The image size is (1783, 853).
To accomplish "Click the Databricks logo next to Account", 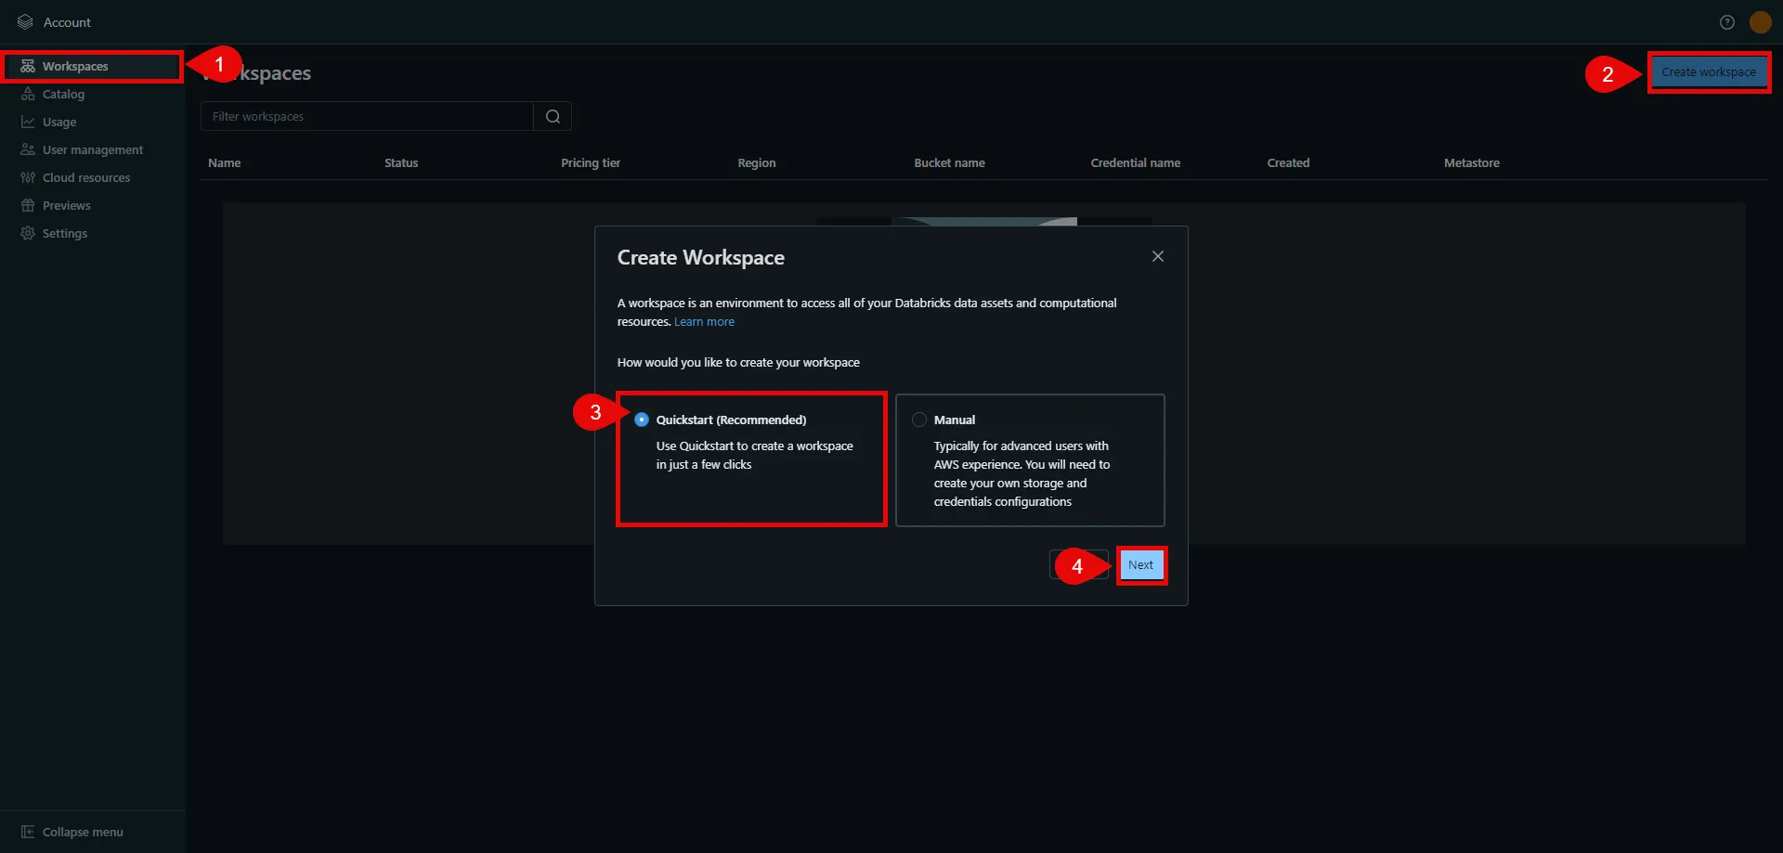I will point(24,21).
